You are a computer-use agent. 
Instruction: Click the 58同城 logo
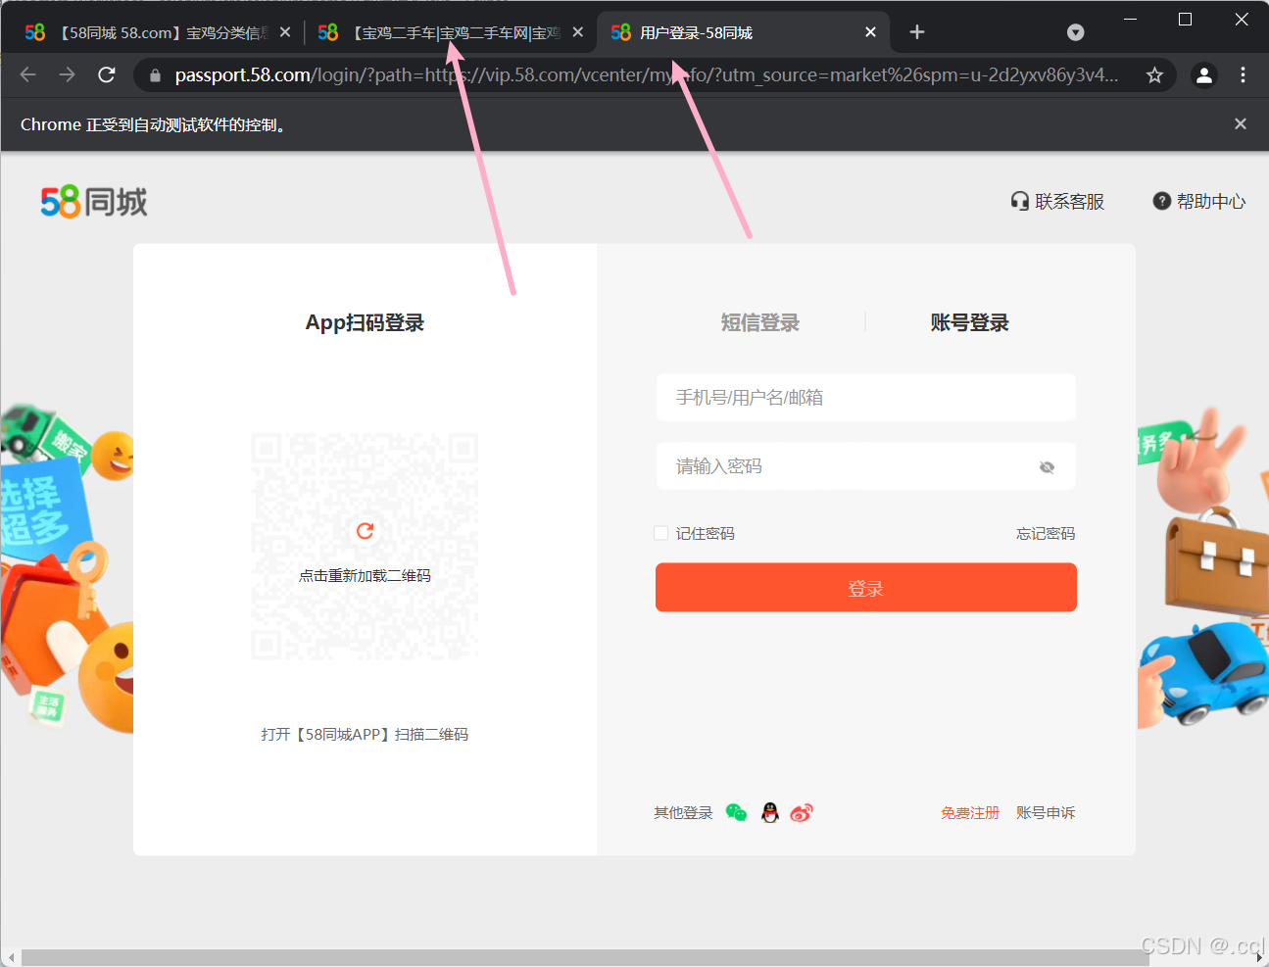(x=94, y=202)
